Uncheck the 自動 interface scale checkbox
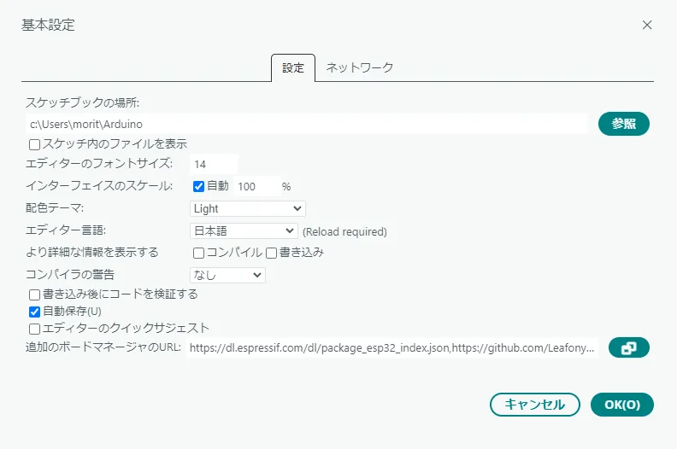677x449 pixels. (198, 186)
